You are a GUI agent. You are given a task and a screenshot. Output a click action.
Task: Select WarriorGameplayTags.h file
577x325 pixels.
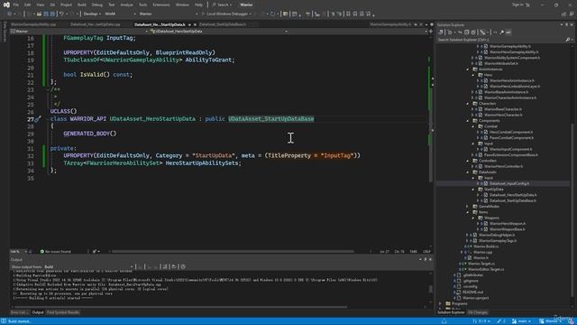[x=498, y=241]
